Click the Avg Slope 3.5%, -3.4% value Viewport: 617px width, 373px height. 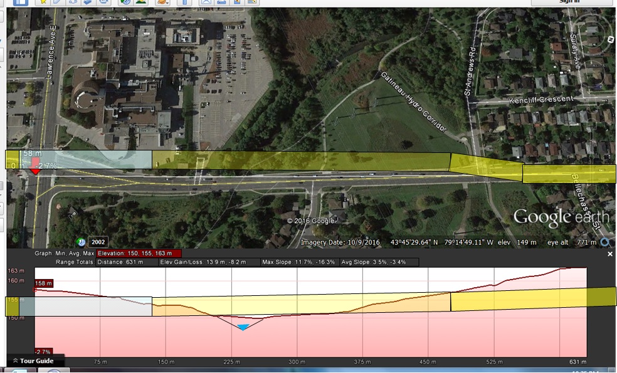(379, 262)
